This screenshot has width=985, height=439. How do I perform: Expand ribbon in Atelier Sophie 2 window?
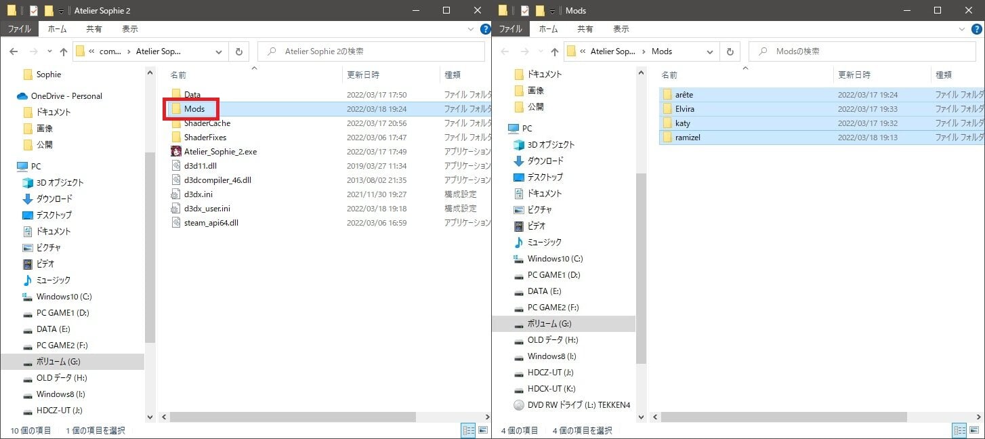pos(472,30)
